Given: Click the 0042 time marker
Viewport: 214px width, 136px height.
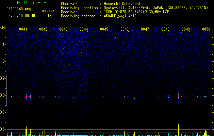Looking at the screenshot, I should point(43,29).
